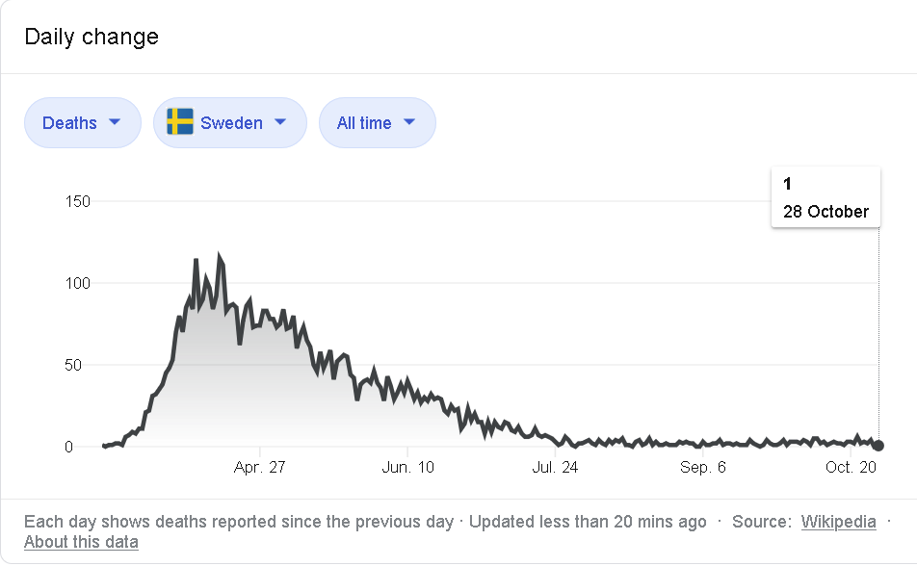Viewport: 917px width, 566px height.
Task: Open the All time range dropdown
Action: (x=378, y=123)
